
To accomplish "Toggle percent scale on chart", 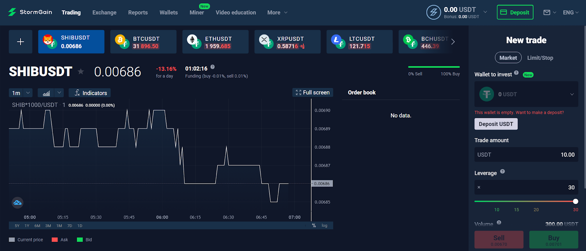I will 314,226.
